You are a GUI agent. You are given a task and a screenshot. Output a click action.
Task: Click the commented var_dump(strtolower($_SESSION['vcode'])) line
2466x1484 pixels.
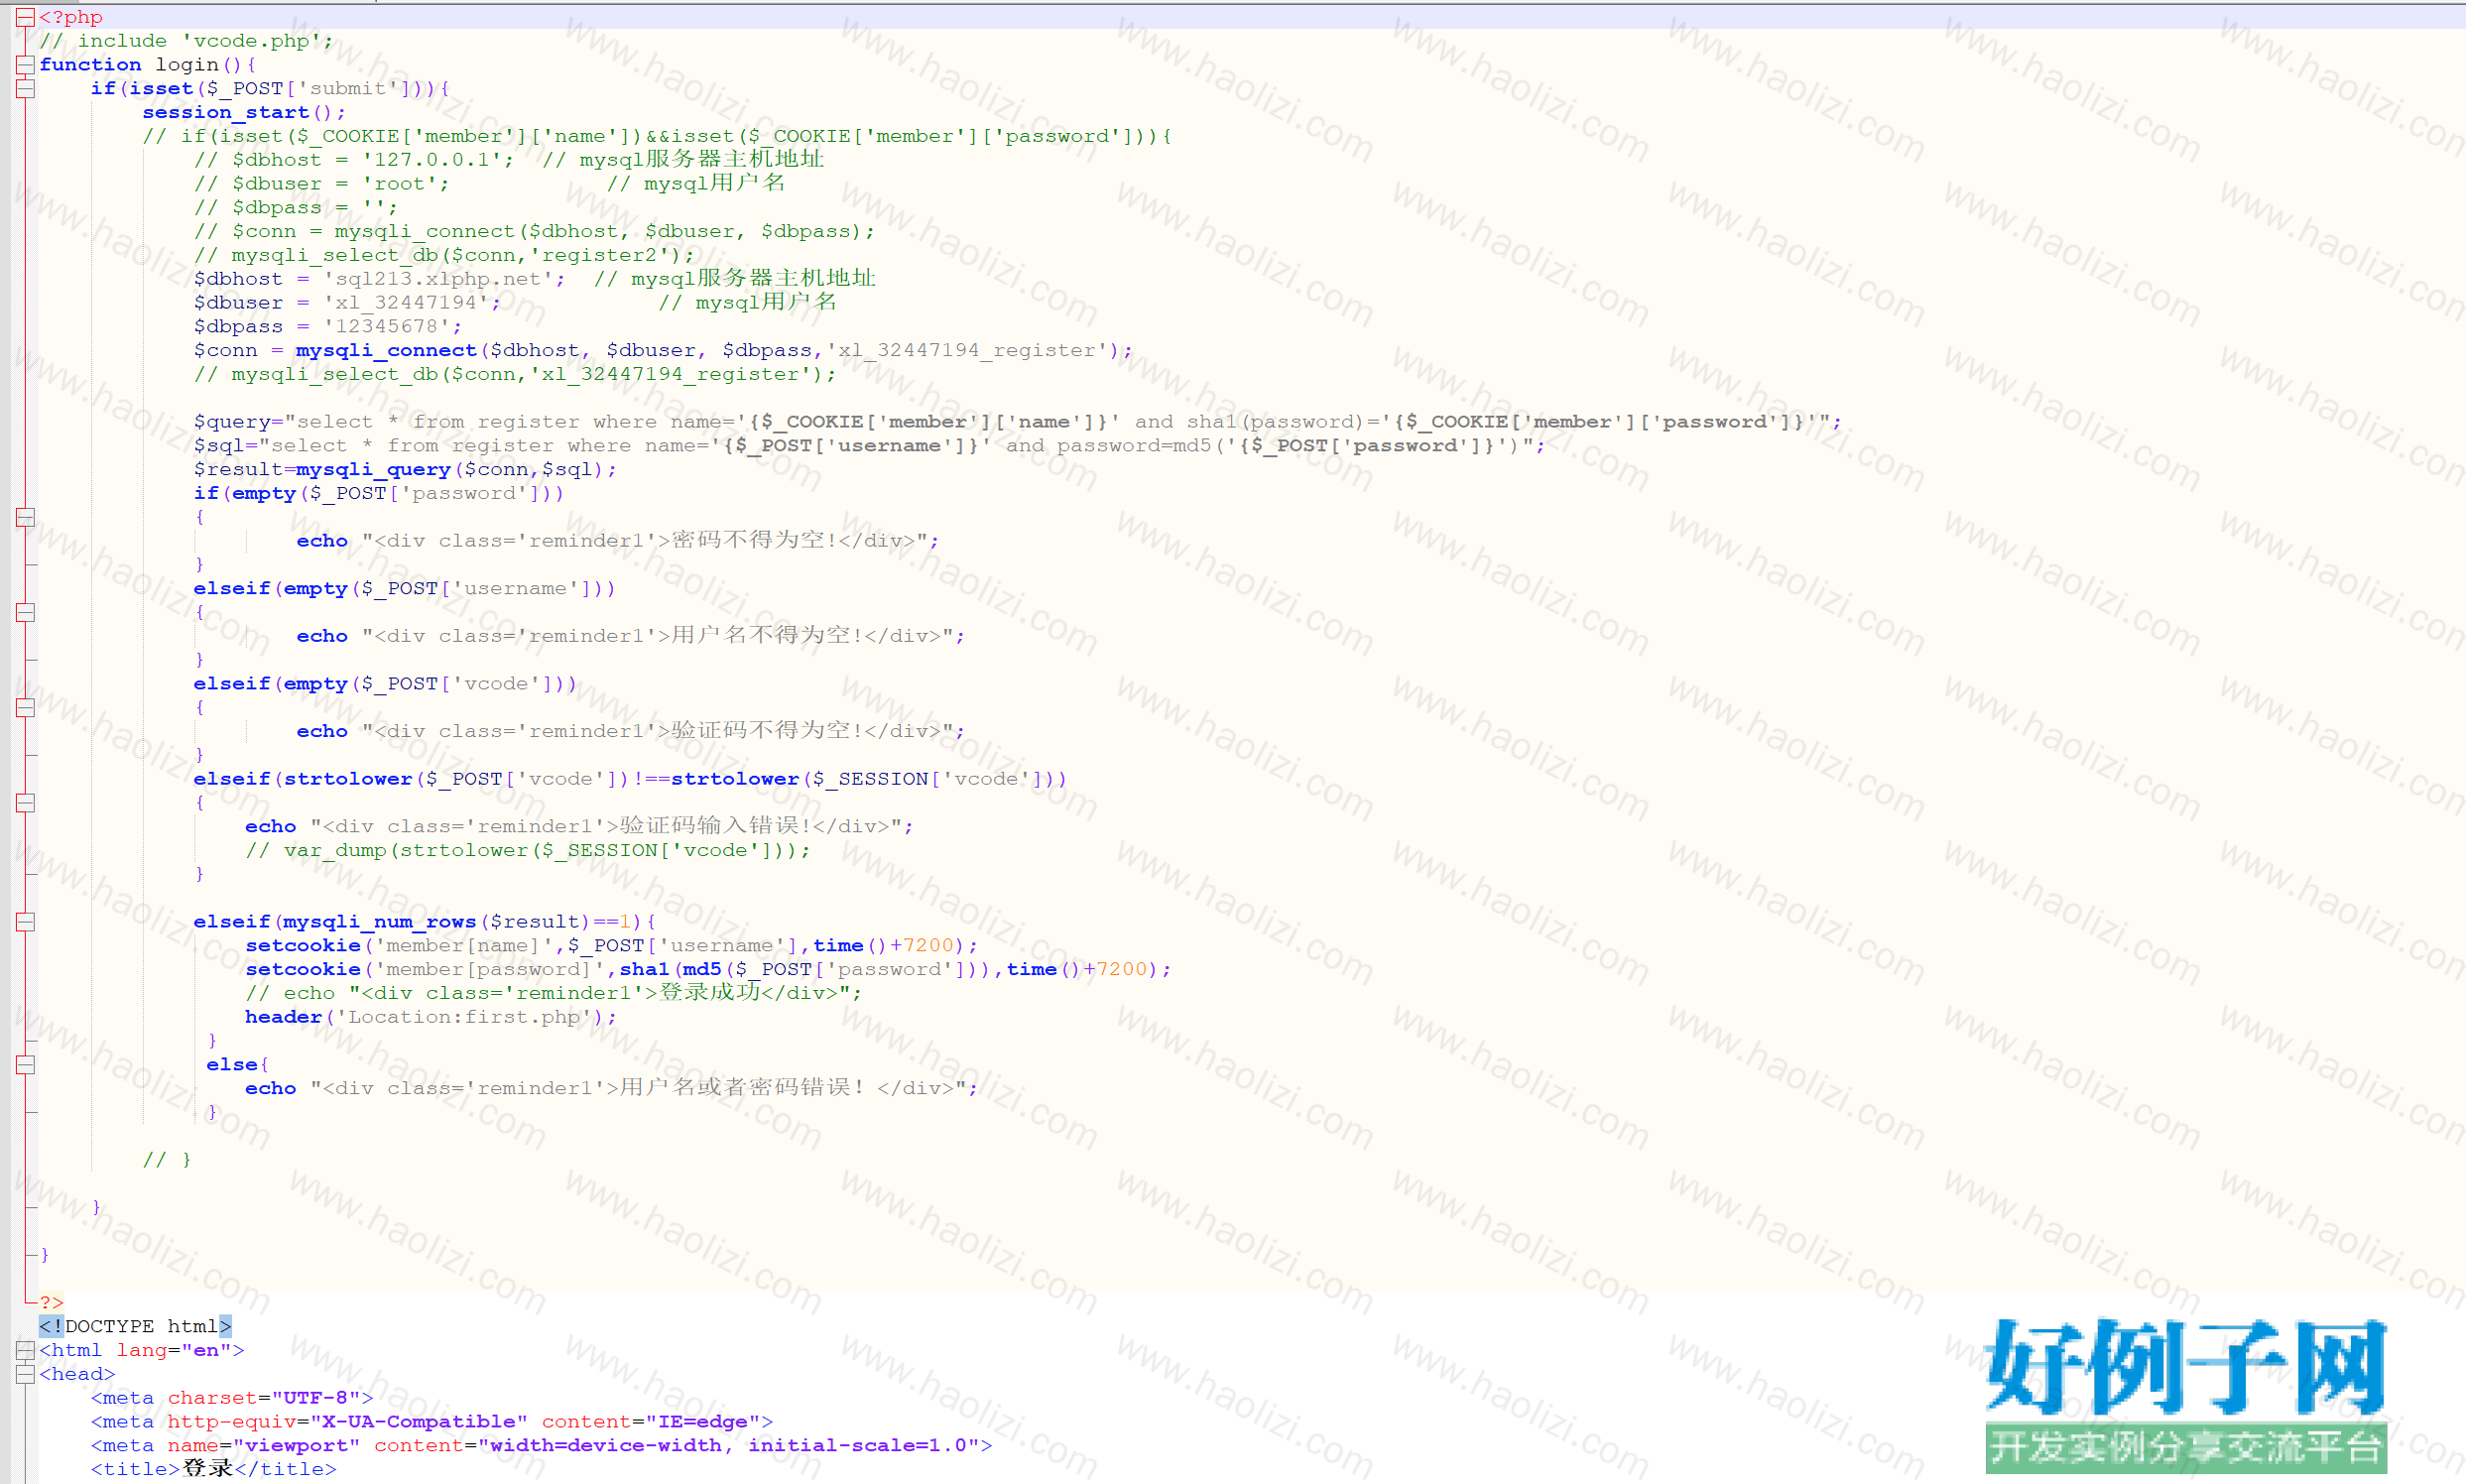point(528,850)
